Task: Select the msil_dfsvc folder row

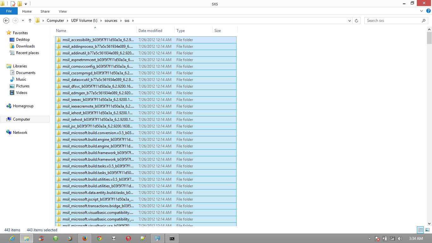Action: click(146, 86)
